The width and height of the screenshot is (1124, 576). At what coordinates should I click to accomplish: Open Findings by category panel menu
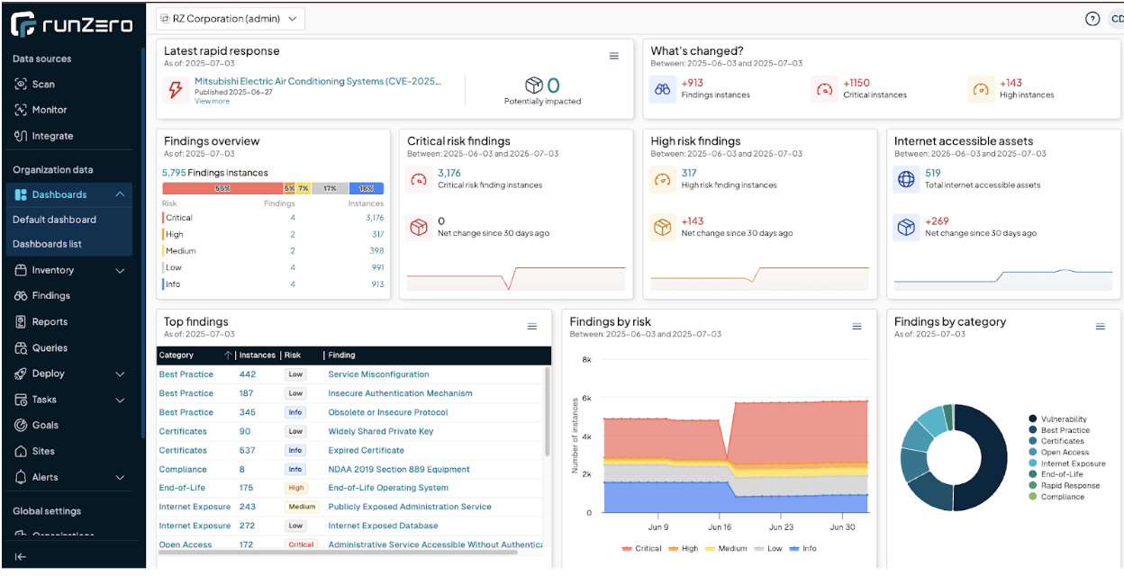coord(1100,327)
